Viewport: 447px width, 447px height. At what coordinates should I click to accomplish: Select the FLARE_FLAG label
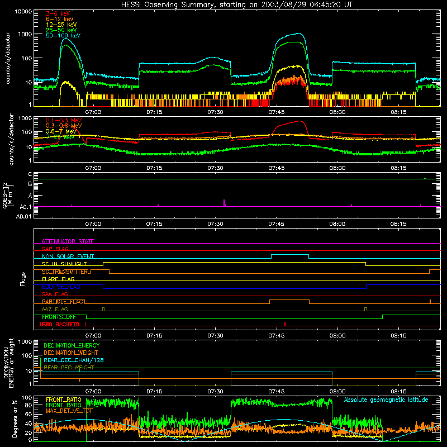click(58, 279)
